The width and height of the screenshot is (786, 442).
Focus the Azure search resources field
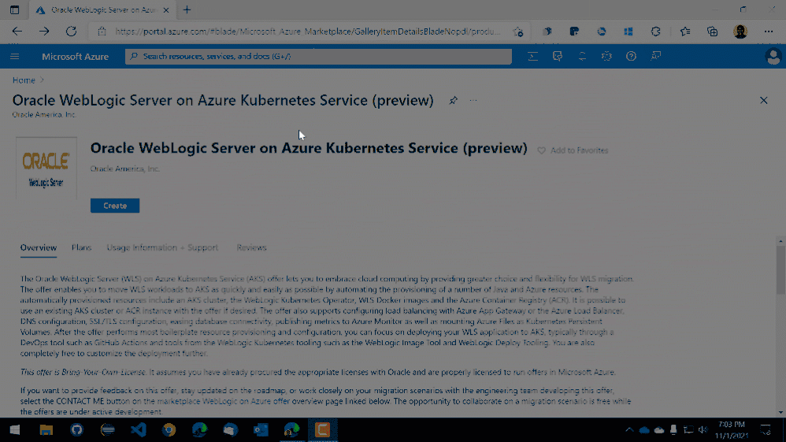[318, 56]
